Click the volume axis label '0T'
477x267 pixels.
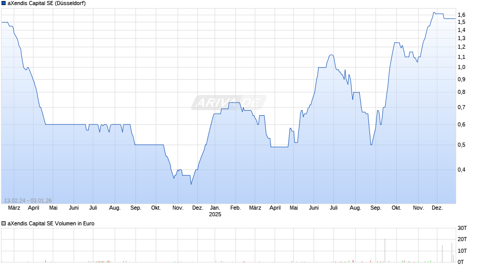click(x=461, y=262)
